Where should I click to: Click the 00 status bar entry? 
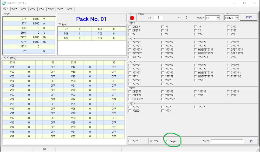point(44,149)
